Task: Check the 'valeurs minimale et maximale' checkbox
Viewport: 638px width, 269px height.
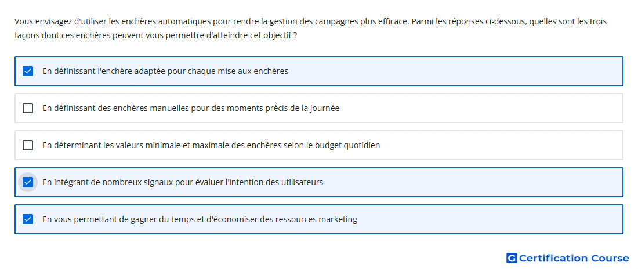Action: click(x=28, y=145)
